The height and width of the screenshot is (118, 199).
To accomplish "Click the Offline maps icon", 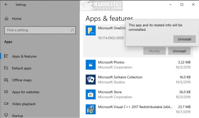I will (x=6, y=80).
